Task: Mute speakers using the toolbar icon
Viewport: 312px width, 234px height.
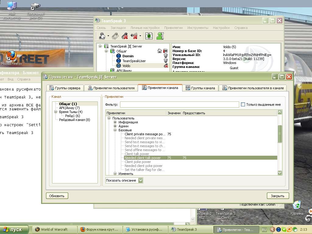Action: coord(134,36)
